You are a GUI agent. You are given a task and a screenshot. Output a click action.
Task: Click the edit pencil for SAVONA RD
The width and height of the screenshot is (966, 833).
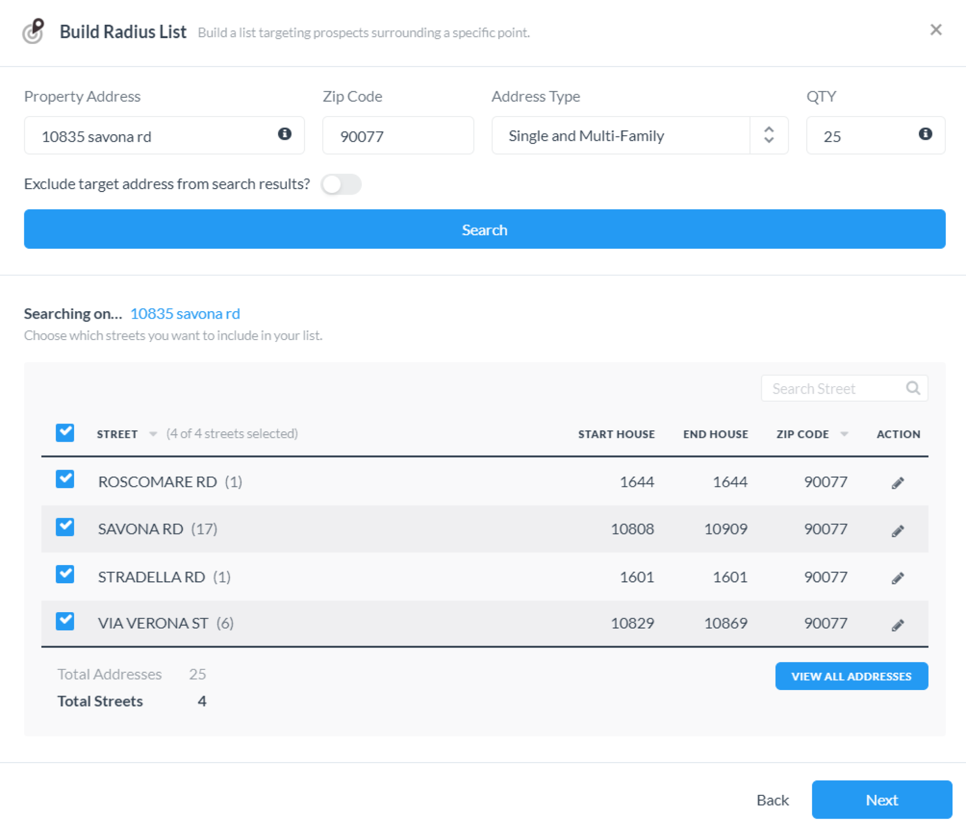click(897, 531)
